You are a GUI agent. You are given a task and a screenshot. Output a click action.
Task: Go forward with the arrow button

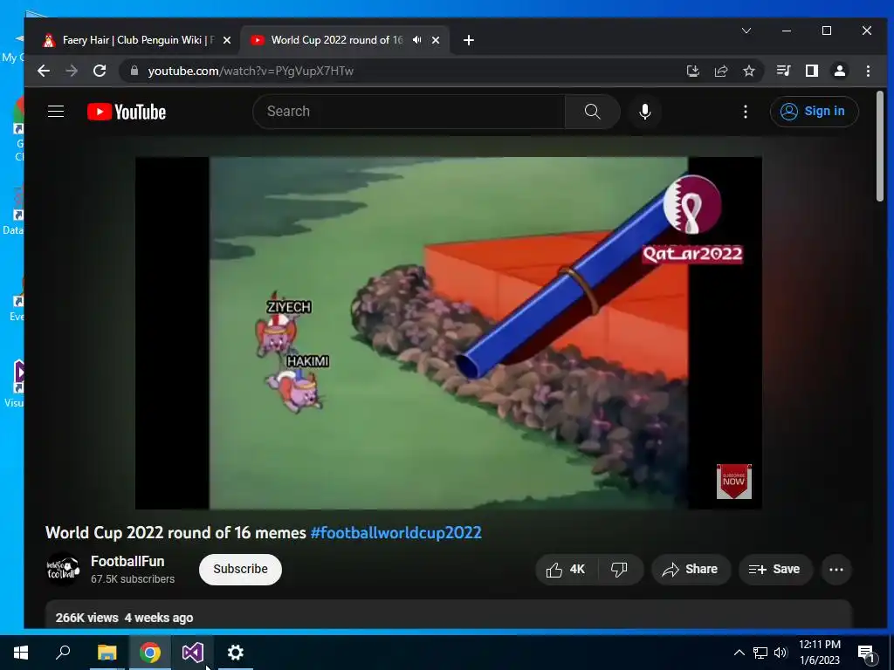coord(72,71)
